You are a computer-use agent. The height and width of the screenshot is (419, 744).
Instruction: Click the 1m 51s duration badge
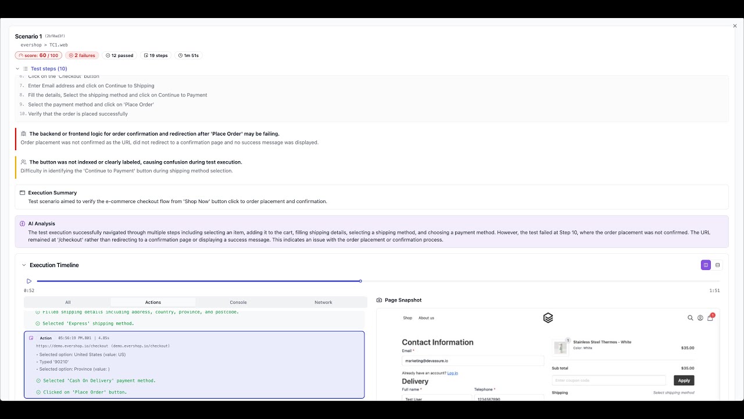[189, 55]
